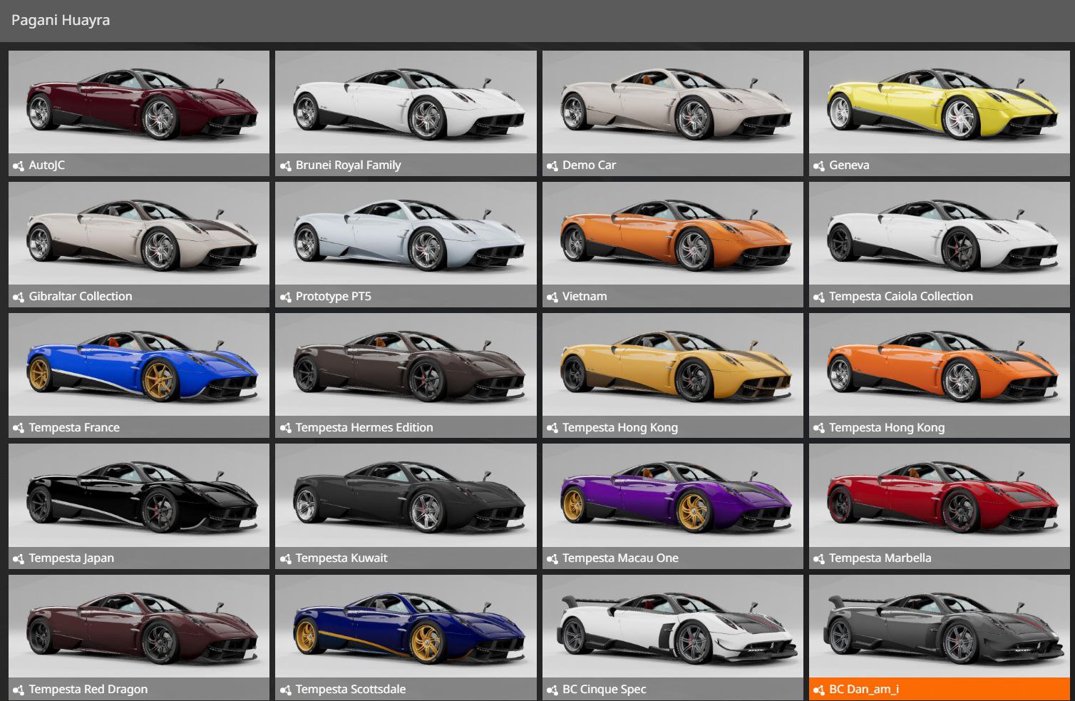Viewport: 1075px width, 701px height.
Task: Click the config icon beside Tempesta Kuwait
Action: [285, 558]
